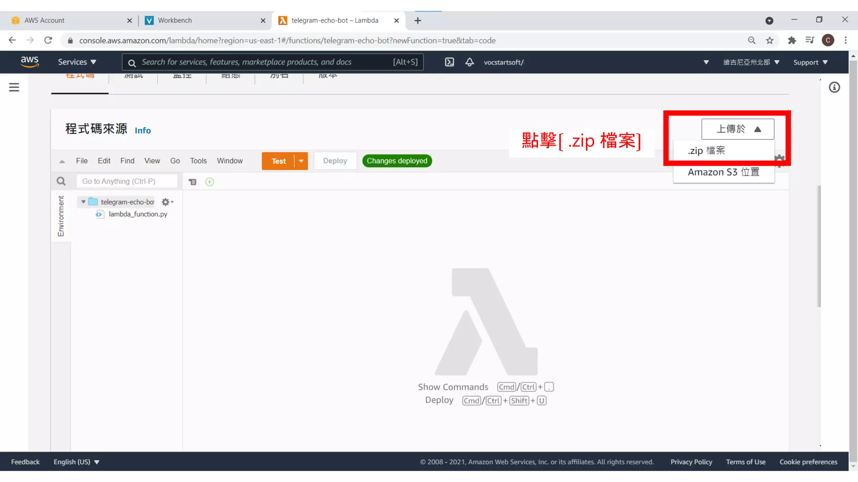
Task: Open the Privacy Policy link
Action: click(x=691, y=462)
